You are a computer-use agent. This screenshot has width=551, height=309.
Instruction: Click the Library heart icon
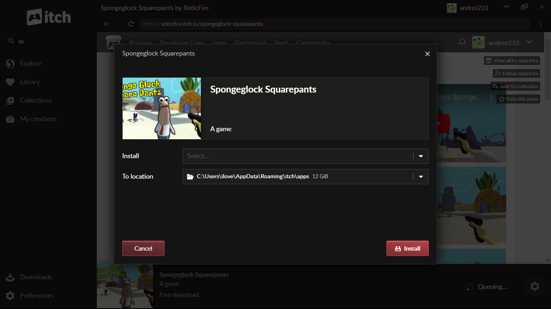(10, 82)
